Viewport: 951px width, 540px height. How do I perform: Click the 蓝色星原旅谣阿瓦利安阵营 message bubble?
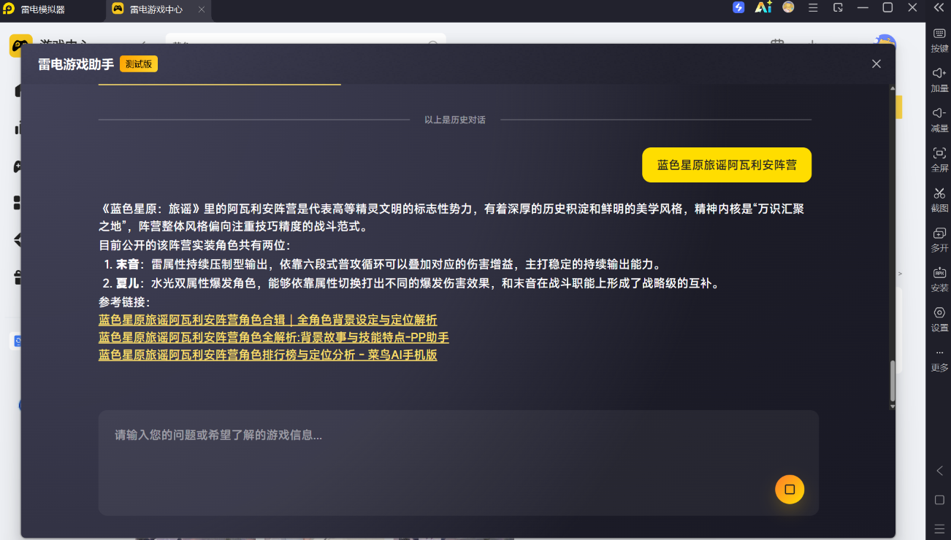pos(727,165)
